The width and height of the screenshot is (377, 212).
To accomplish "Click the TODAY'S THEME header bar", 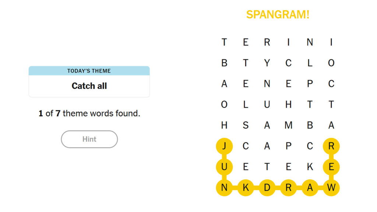I will (89, 71).
